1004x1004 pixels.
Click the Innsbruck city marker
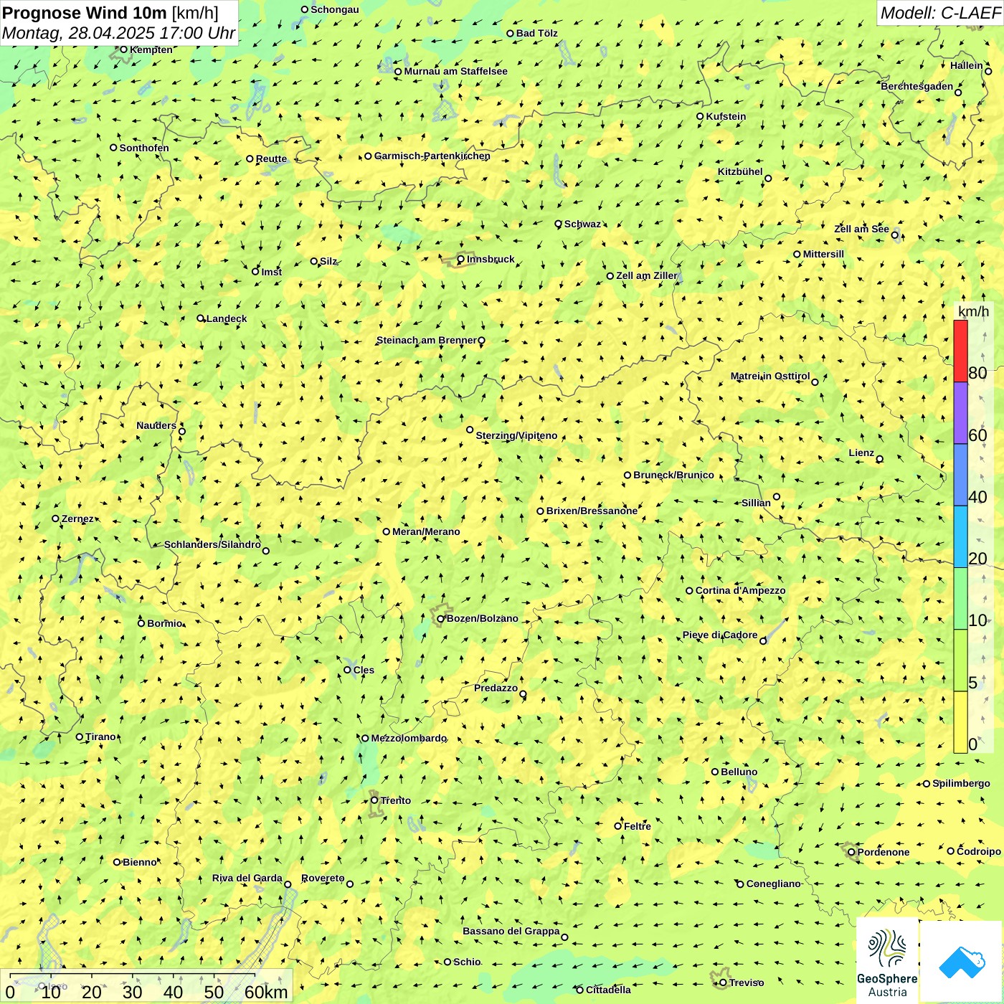click(461, 260)
